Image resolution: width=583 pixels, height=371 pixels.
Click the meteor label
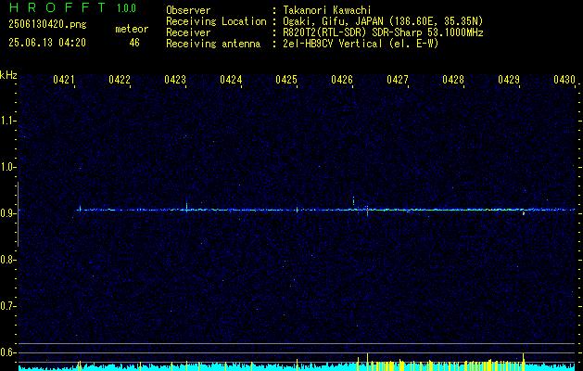click(132, 29)
